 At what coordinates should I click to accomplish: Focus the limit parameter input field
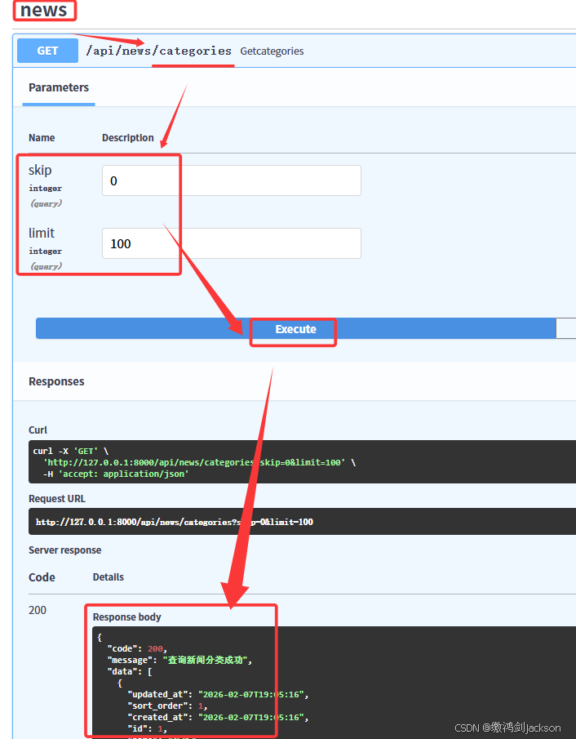tap(232, 243)
